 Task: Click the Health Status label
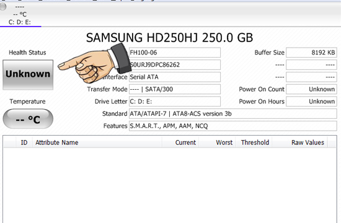coord(27,53)
